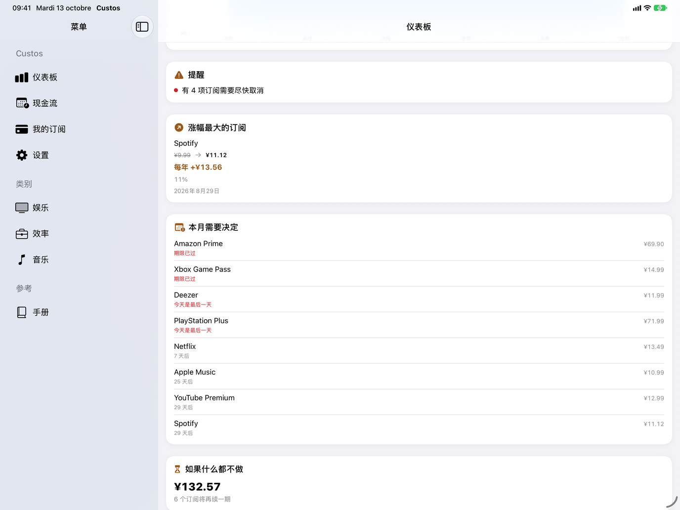Click the Custos back-to-app label in status bar
The height and width of the screenshot is (510, 680).
click(108, 8)
